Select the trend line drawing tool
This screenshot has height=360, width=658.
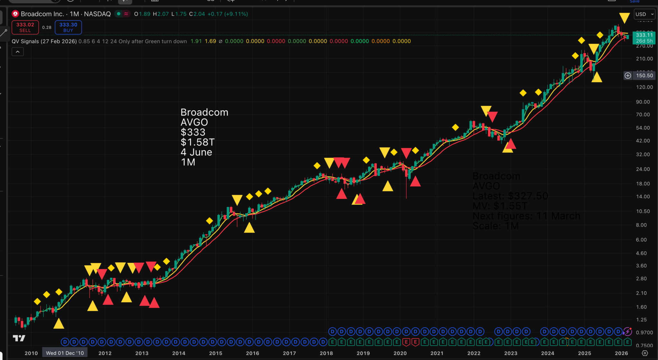click(4, 32)
